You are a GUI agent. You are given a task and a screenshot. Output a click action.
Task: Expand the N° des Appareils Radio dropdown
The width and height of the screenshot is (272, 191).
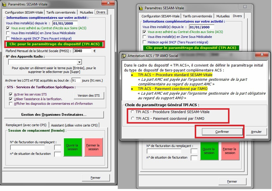point(79,62)
